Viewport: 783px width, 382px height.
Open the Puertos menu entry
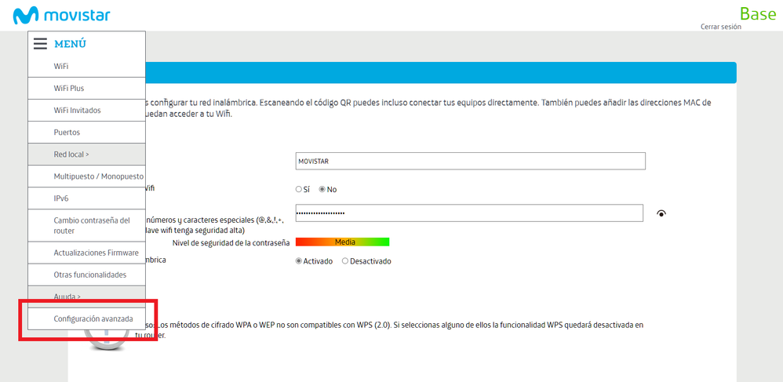67,133
